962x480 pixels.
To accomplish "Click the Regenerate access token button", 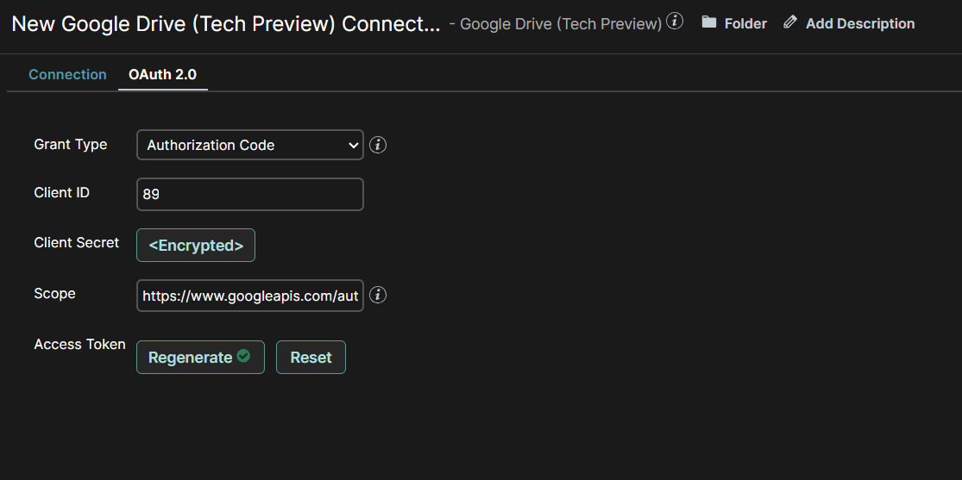I will click(x=191, y=358).
